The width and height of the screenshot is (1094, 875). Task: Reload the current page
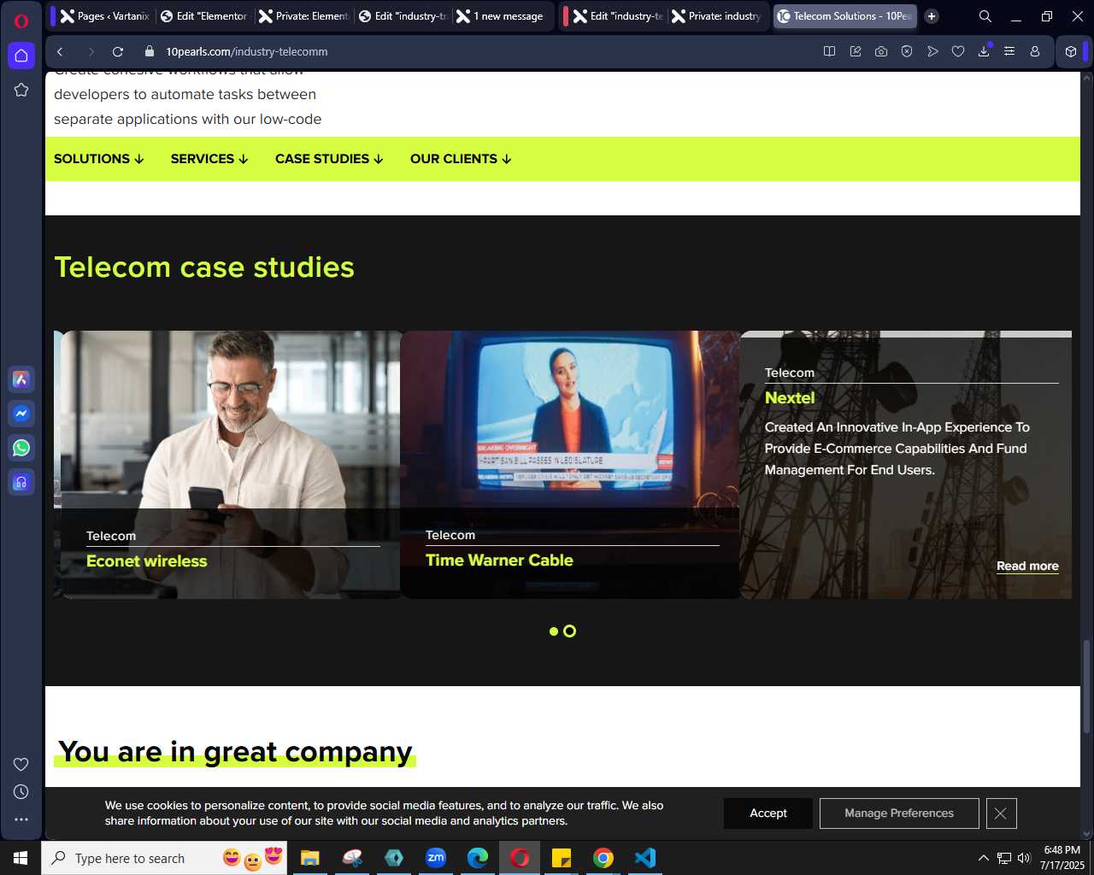[x=118, y=51]
